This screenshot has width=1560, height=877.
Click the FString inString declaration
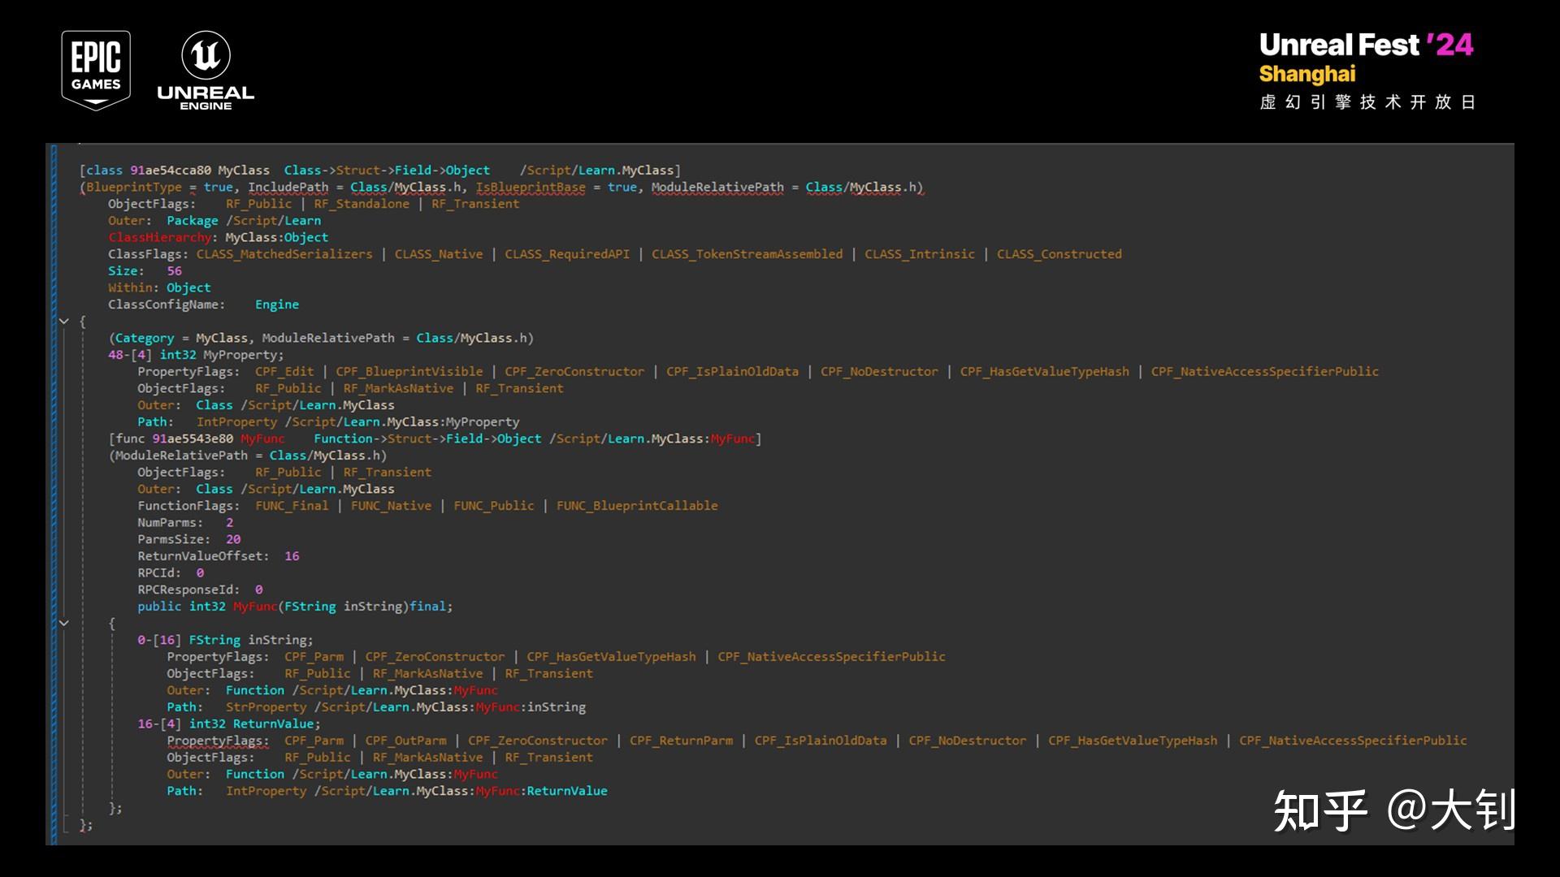[x=250, y=640]
